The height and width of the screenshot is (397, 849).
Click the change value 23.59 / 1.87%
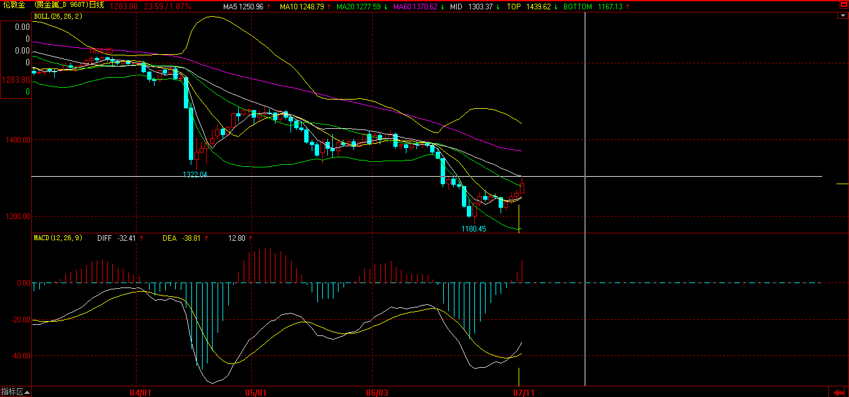[x=168, y=6]
